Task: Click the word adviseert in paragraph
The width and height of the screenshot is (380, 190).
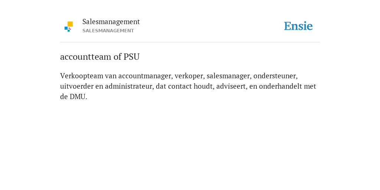Action: point(232,86)
